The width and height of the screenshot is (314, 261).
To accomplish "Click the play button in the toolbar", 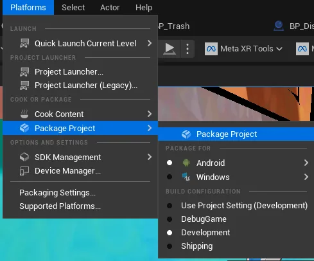I will [x=170, y=49].
